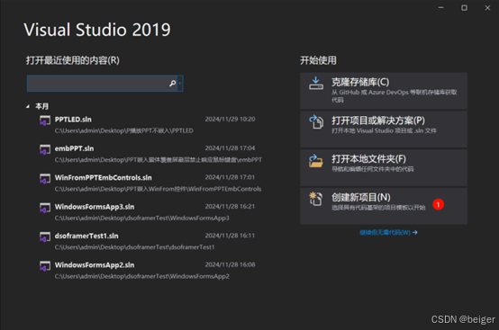Choose 打开本地文件夹(F)
The width and height of the screenshot is (499, 330).
384,167
